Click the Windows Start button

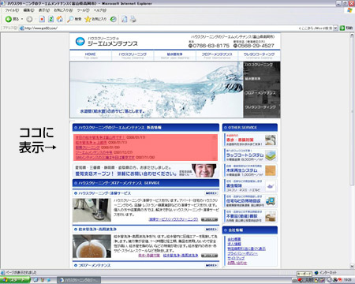15,280
